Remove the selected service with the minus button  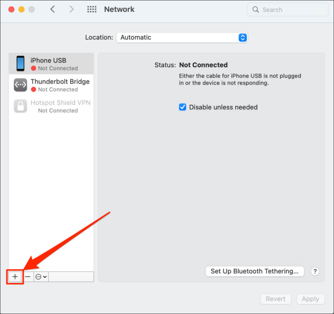click(x=28, y=277)
